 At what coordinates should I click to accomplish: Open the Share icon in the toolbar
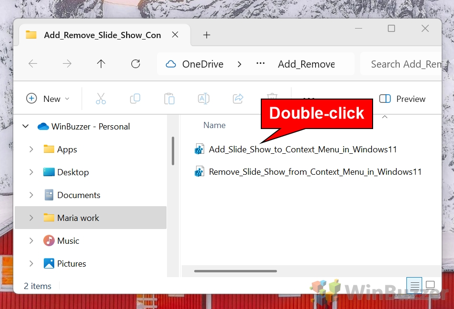click(237, 99)
